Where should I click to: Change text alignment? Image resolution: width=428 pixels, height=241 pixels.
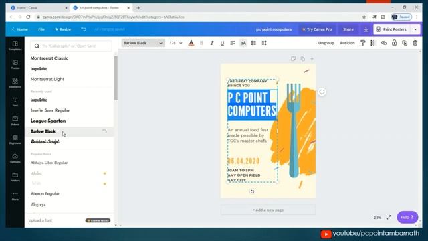pyautogui.click(x=233, y=43)
